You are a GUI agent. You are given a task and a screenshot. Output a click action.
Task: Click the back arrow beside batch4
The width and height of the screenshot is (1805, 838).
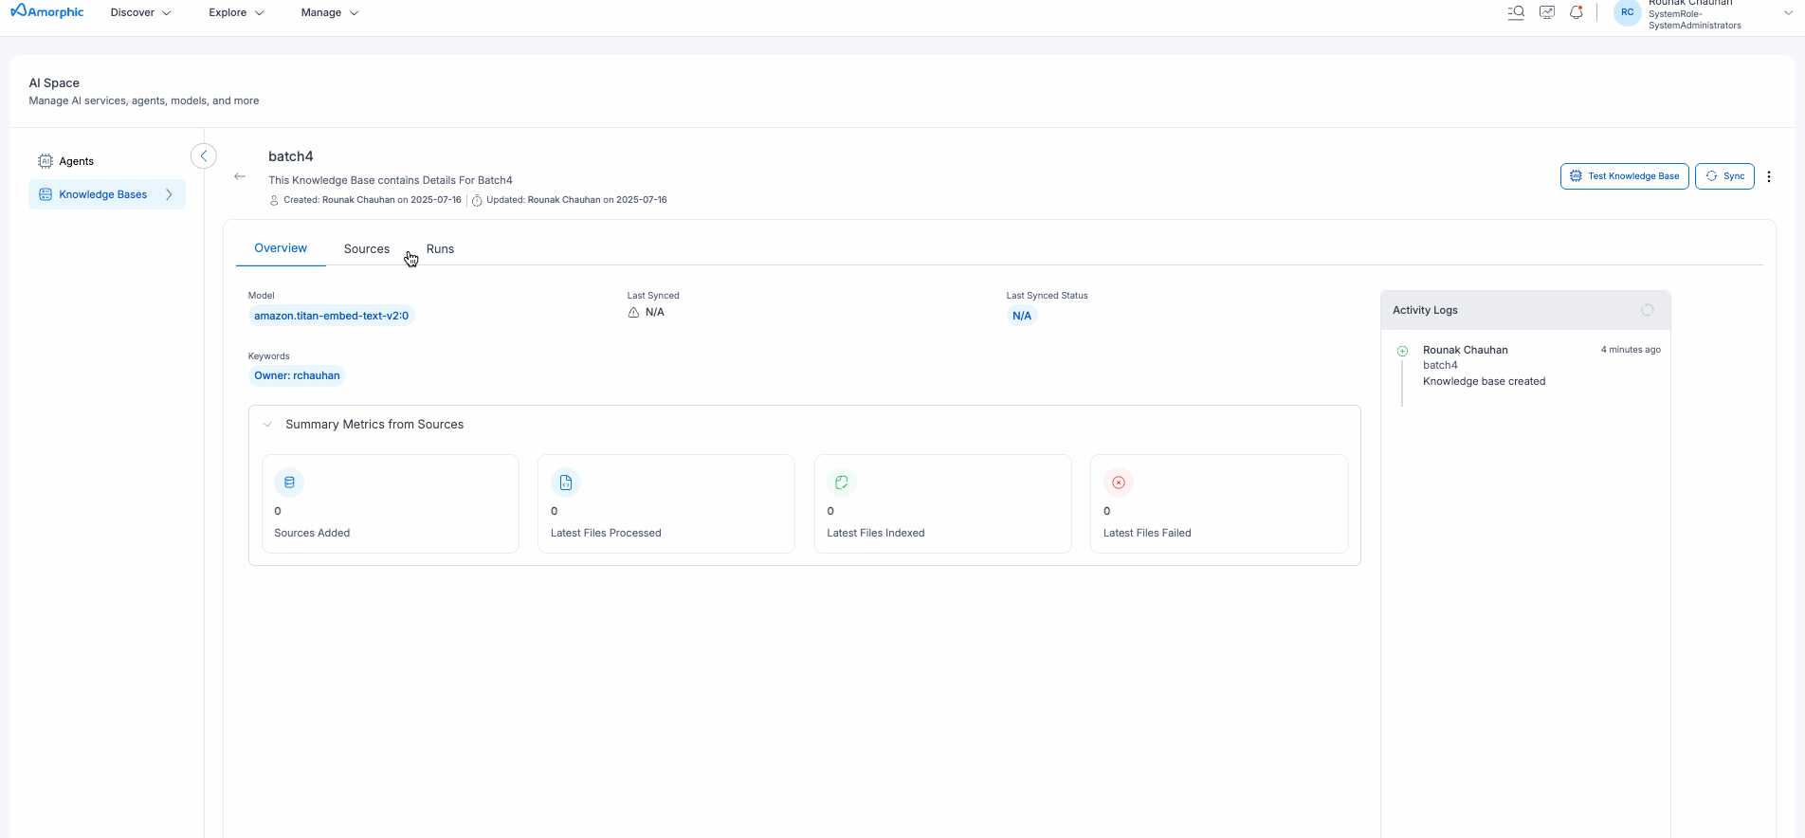tap(240, 176)
